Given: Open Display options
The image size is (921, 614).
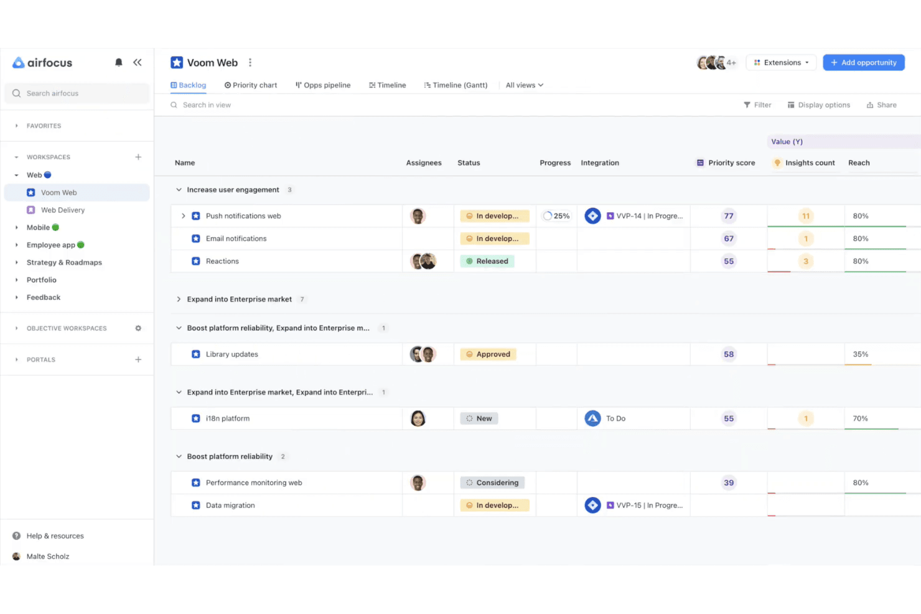Looking at the screenshot, I should pos(819,105).
